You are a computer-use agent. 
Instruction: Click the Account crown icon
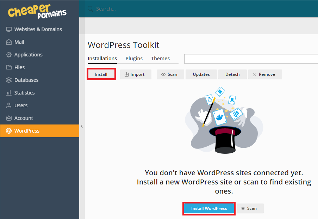coord(9,118)
